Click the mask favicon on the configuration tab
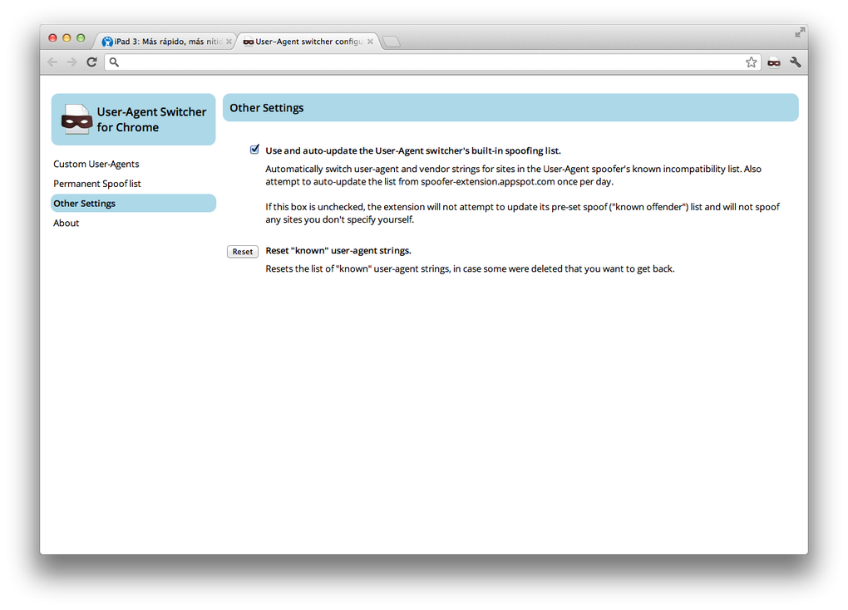Viewport: 848px width, 610px height. coord(249,42)
